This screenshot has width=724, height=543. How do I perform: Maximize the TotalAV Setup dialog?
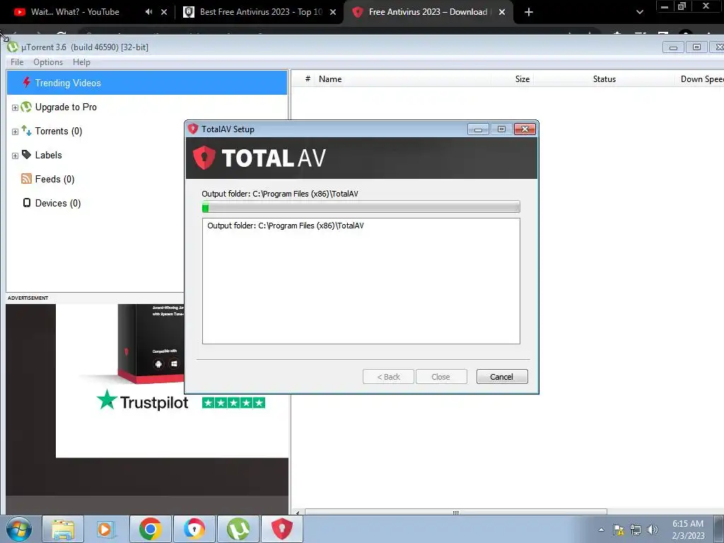pos(501,129)
